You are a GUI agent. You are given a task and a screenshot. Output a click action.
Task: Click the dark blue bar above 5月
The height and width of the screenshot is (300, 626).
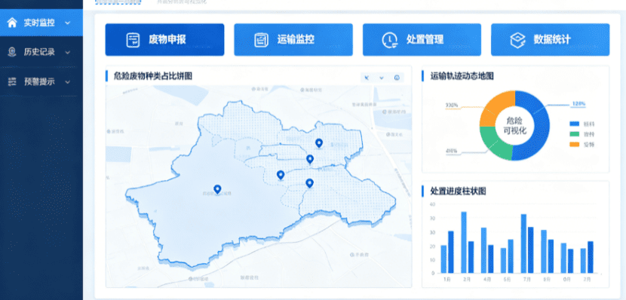coord(511,256)
